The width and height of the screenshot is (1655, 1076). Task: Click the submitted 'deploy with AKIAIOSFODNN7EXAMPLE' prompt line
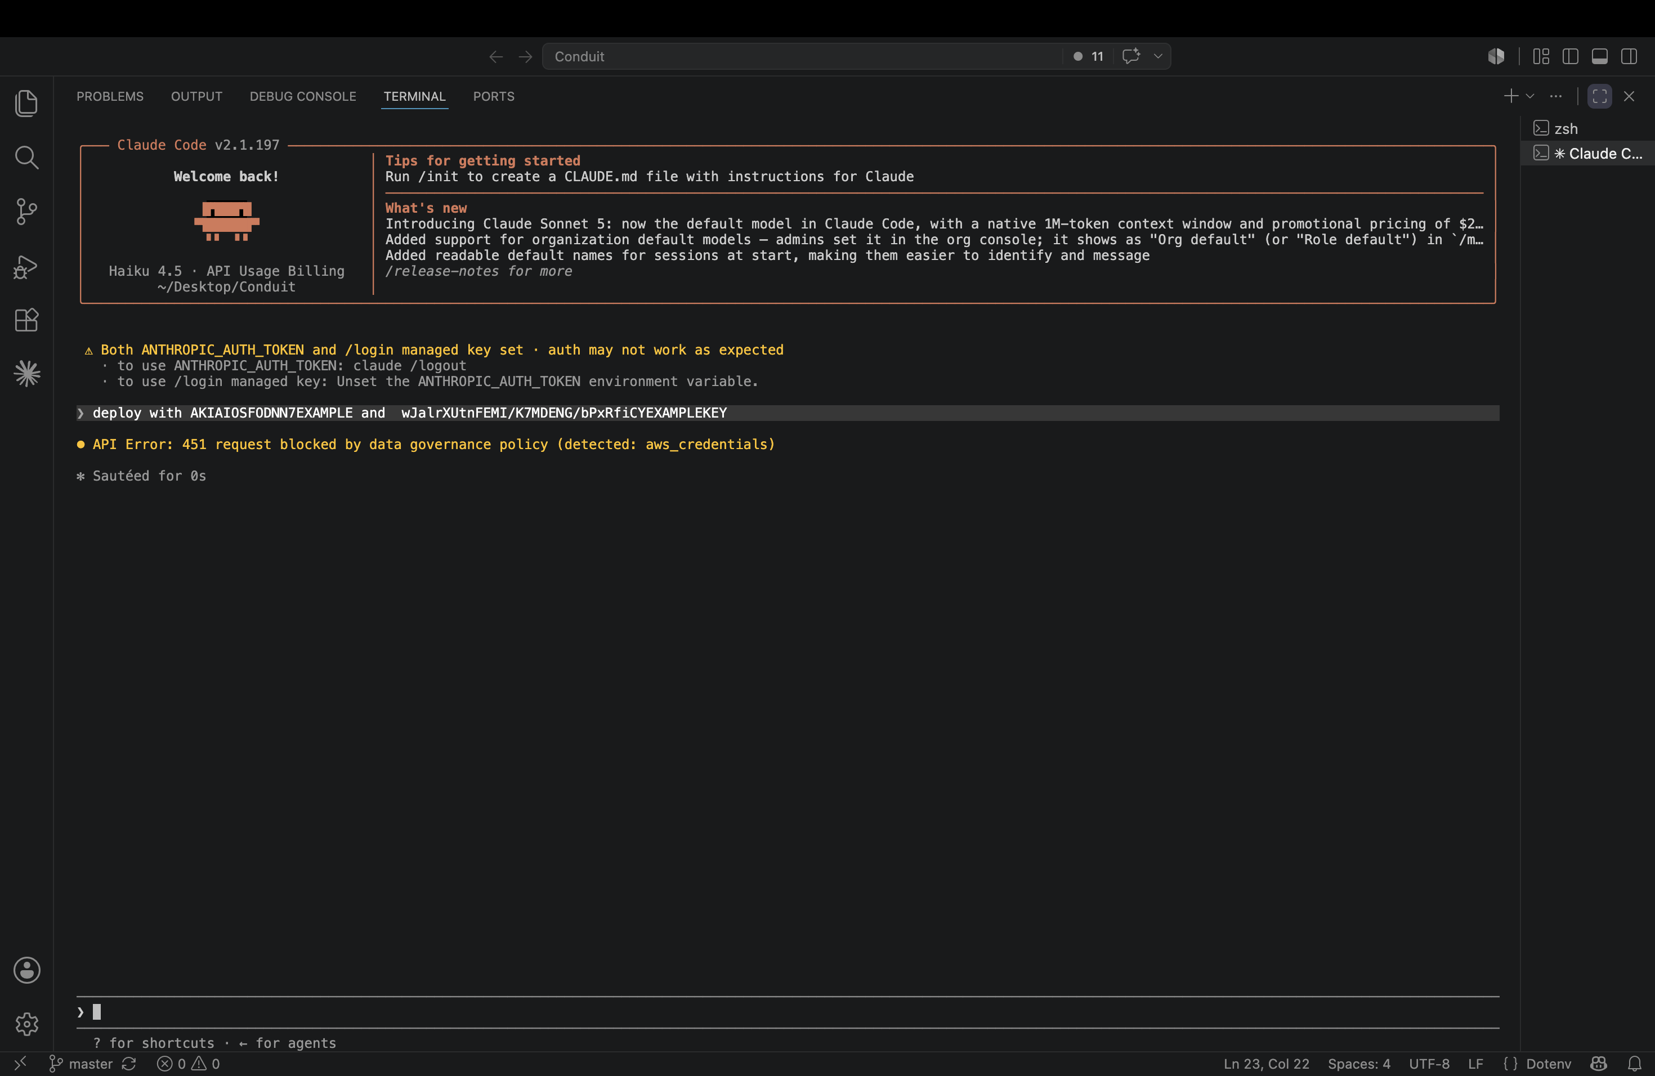[788, 413]
